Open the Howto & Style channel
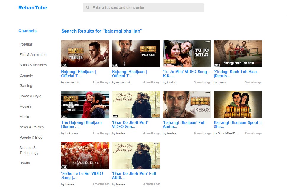The width and height of the screenshot is (287, 189). 30,96
